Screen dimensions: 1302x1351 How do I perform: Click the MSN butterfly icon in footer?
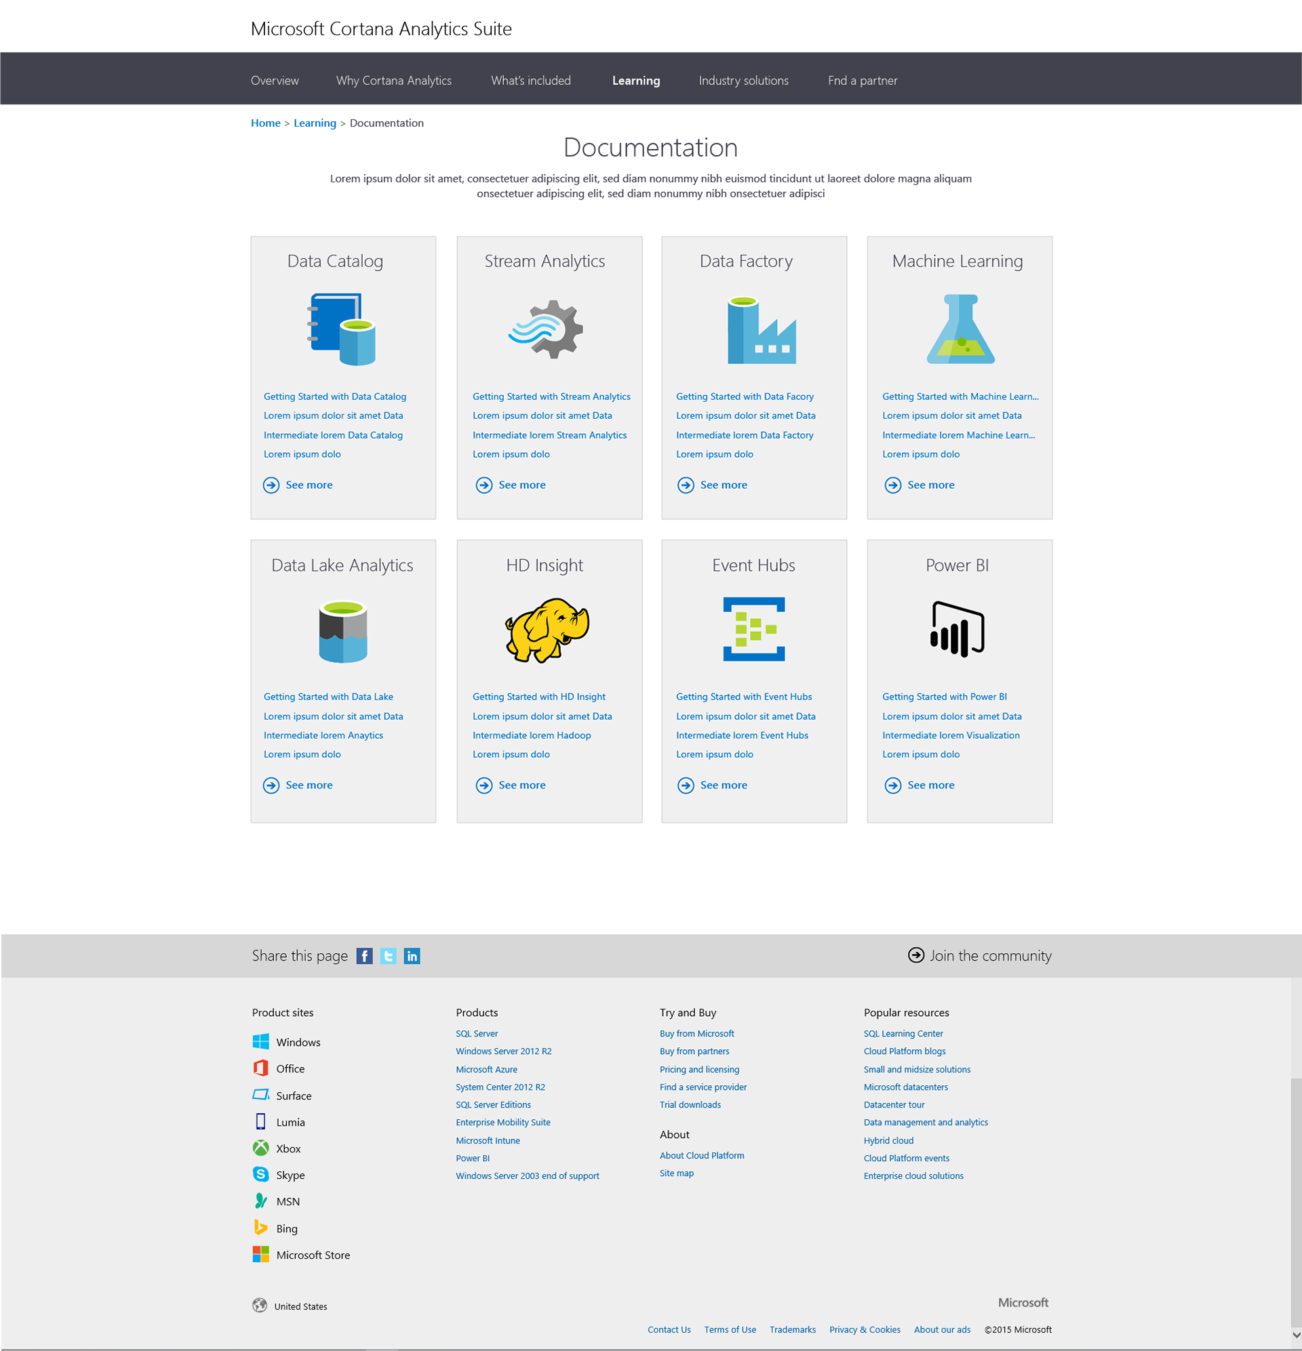[x=260, y=1201]
